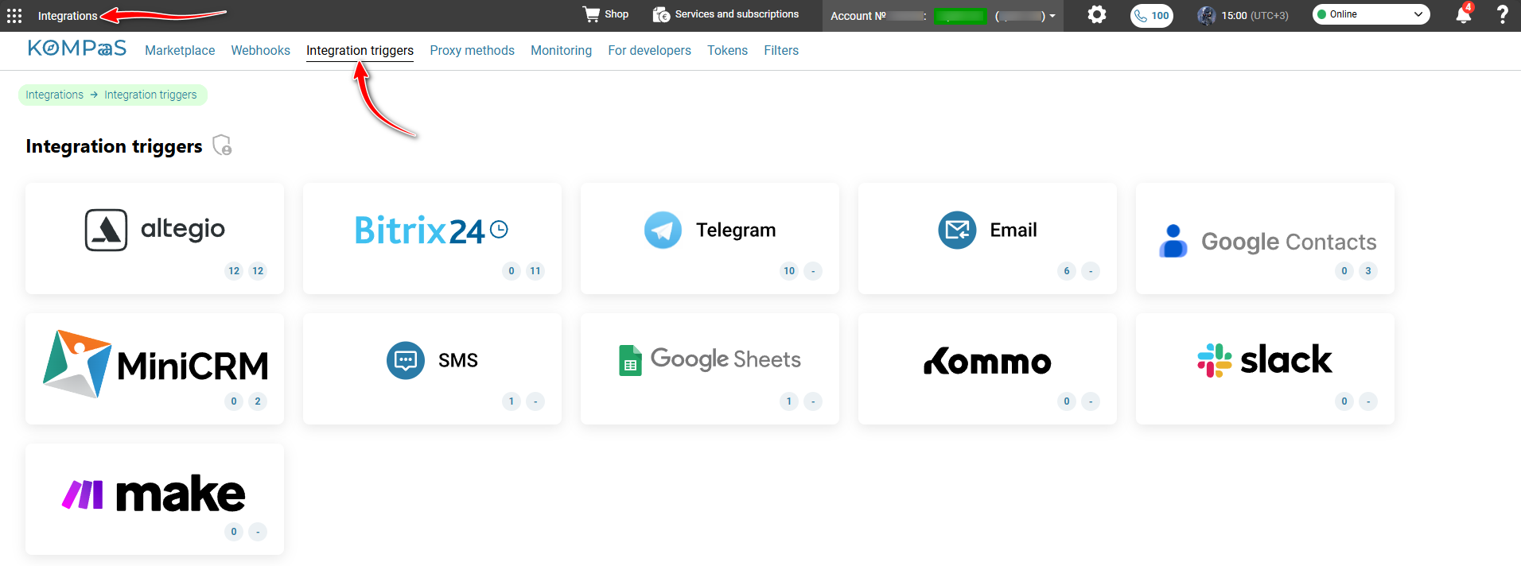This screenshot has width=1521, height=566.
Task: Open the Bitrix24 integration card
Action: click(x=432, y=238)
